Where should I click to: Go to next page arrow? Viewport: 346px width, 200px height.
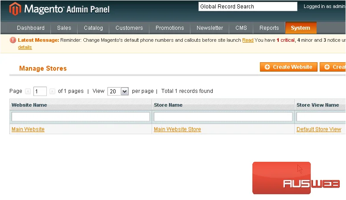coord(52,91)
